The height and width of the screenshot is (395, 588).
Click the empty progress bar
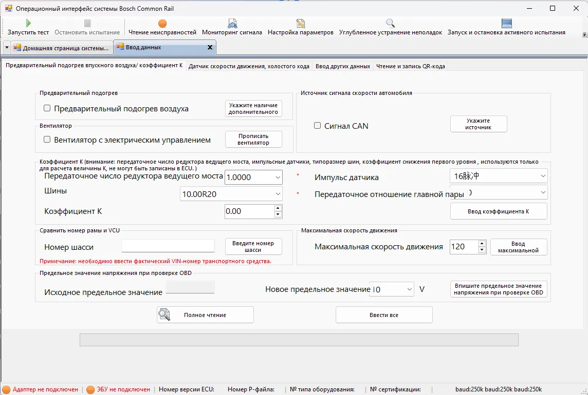click(299, 340)
